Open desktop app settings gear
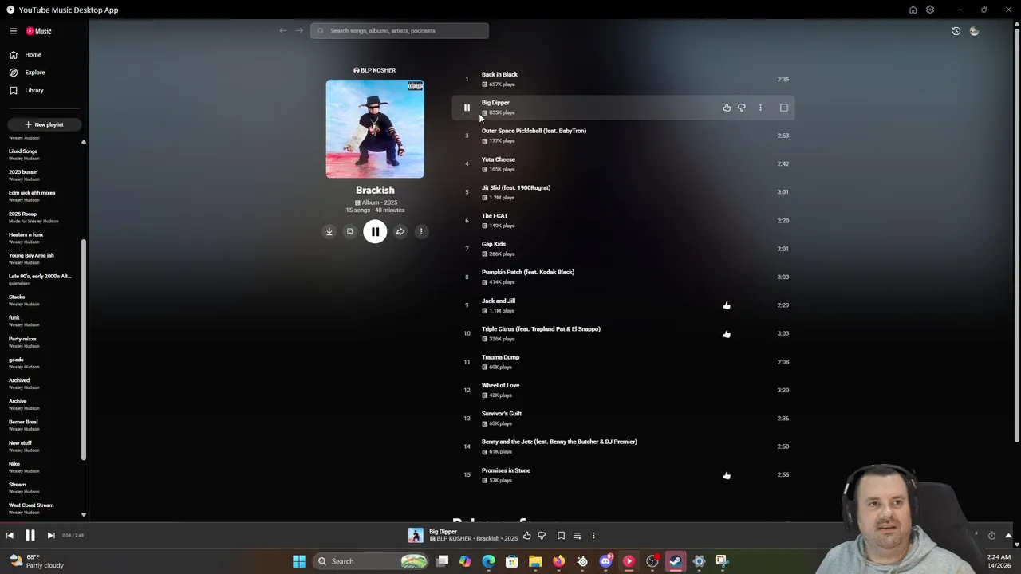The height and width of the screenshot is (574, 1021). pos(930,10)
